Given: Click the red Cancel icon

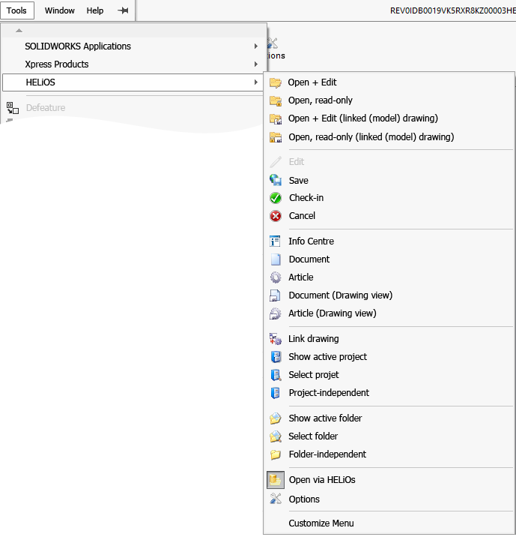Looking at the screenshot, I should [x=276, y=216].
